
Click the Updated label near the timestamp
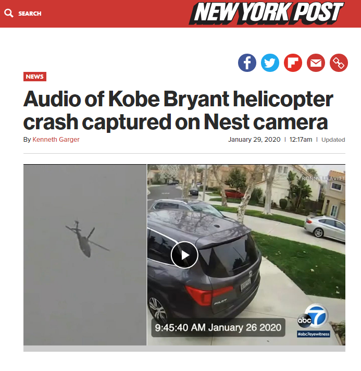point(333,140)
